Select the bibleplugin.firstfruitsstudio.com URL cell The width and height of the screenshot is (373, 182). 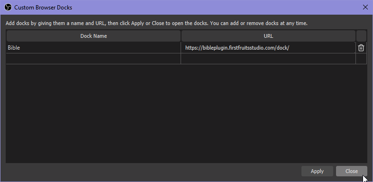(x=268, y=48)
